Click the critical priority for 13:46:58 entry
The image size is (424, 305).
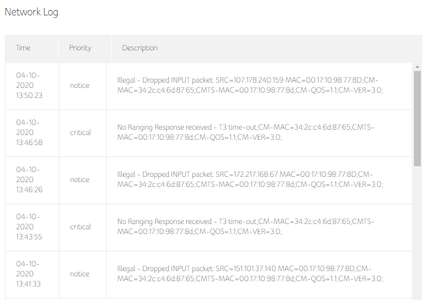coord(80,132)
